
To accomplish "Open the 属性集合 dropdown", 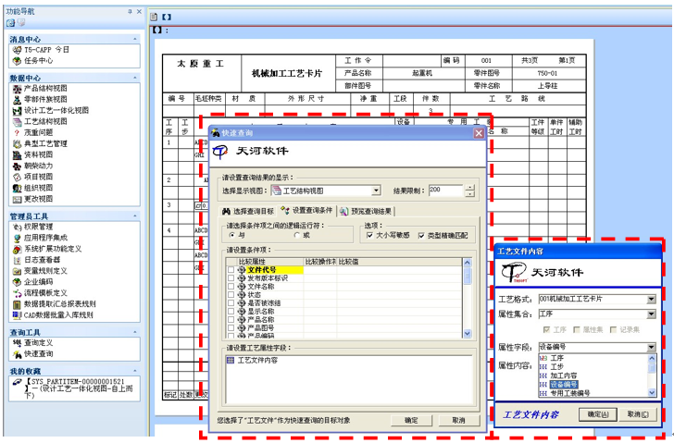I will pyautogui.click(x=652, y=314).
